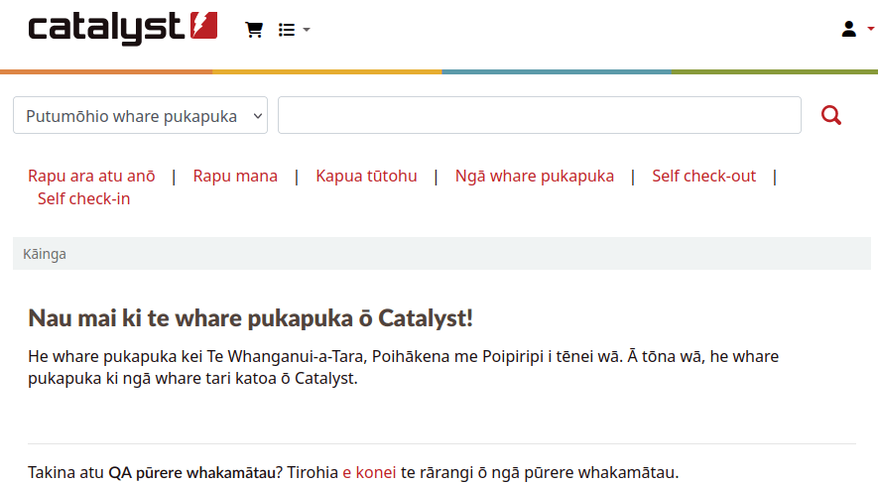This screenshot has width=878, height=484.
Task: Launch Self check-out
Action: (x=703, y=176)
